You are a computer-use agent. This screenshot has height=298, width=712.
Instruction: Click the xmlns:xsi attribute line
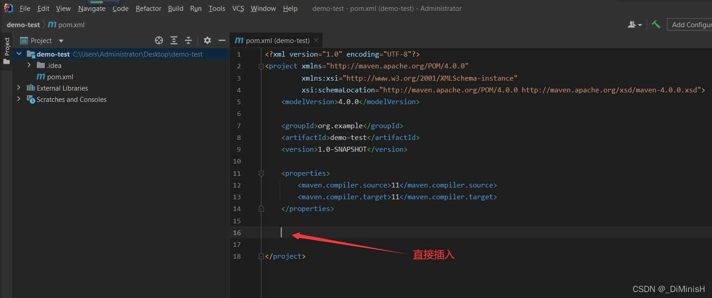click(x=409, y=78)
